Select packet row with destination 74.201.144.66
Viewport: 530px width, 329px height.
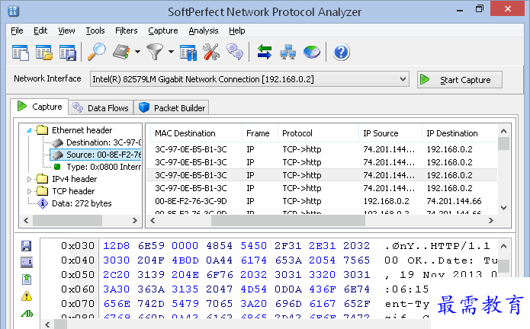322,201
